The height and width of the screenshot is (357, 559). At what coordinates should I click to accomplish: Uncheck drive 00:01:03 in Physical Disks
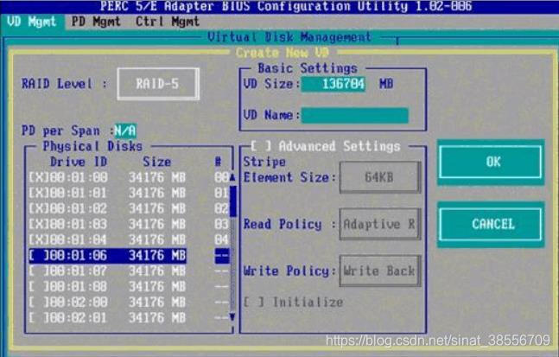click(x=39, y=225)
